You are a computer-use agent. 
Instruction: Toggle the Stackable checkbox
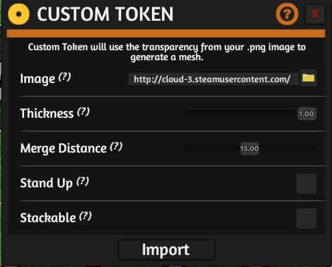coord(307,219)
